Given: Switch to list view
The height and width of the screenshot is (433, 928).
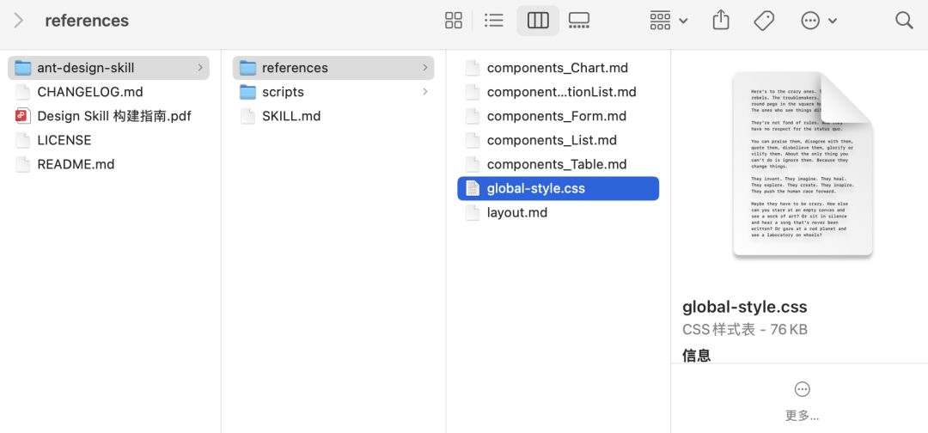Looking at the screenshot, I should click(493, 21).
